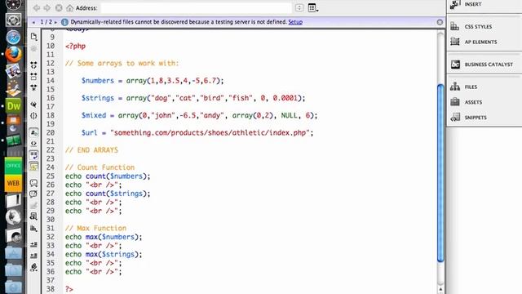Go back with the browser navigation arrow

(37, 7)
